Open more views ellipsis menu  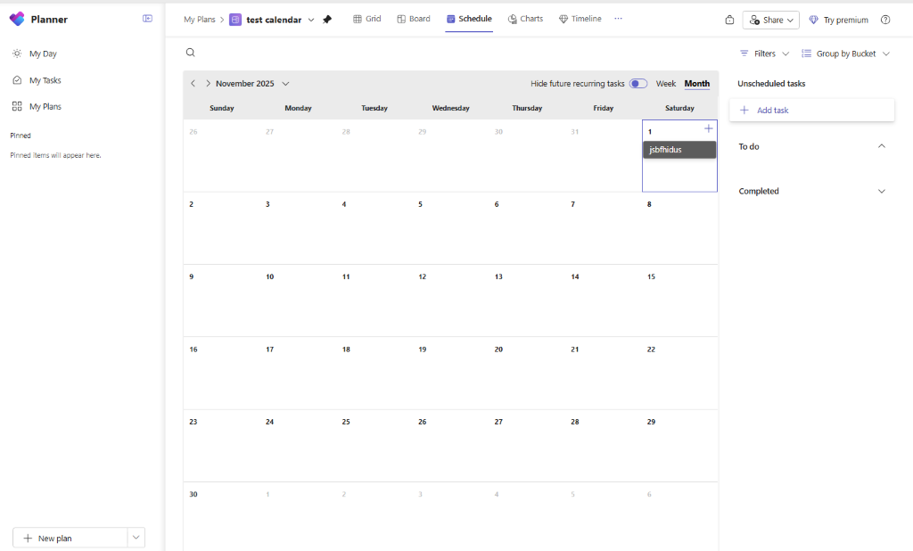(x=619, y=19)
